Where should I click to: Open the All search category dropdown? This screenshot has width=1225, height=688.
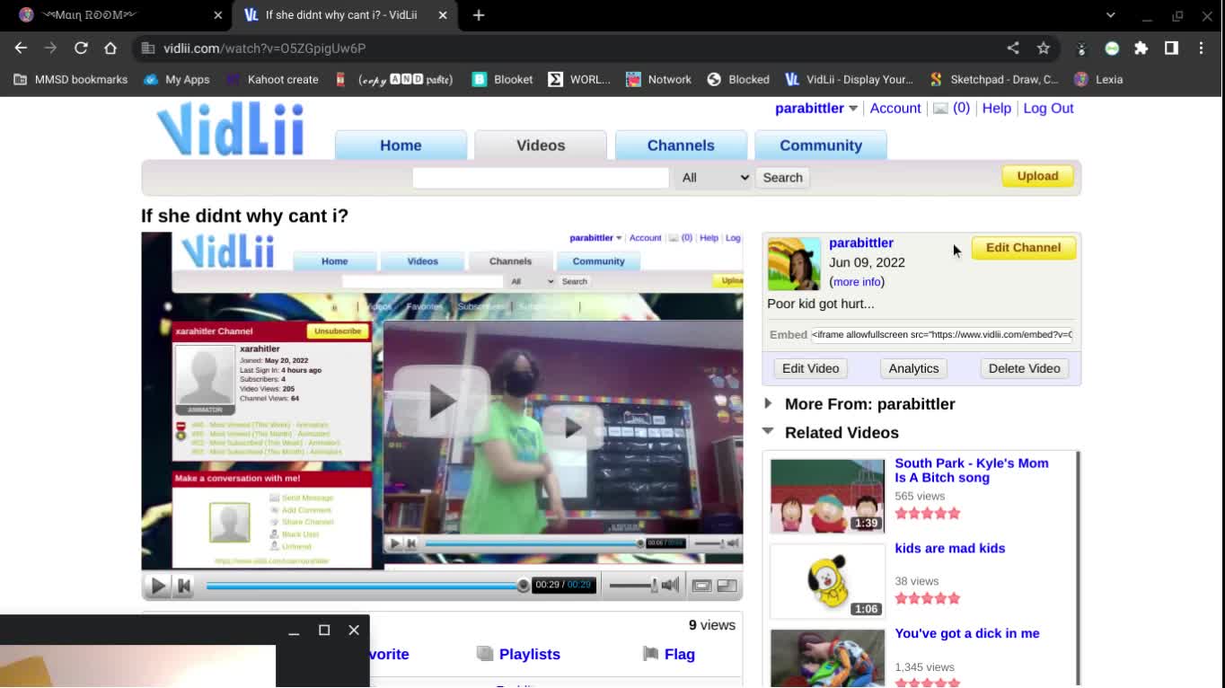coord(714,178)
